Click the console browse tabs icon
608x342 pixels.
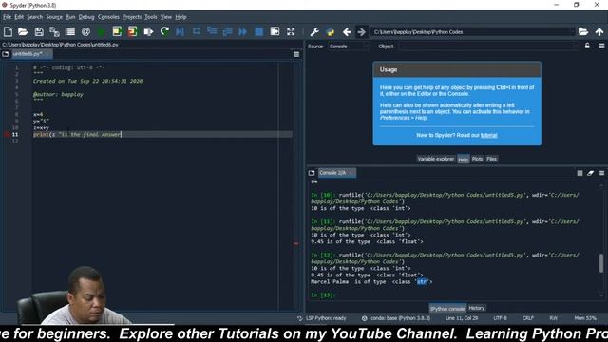[312, 173]
